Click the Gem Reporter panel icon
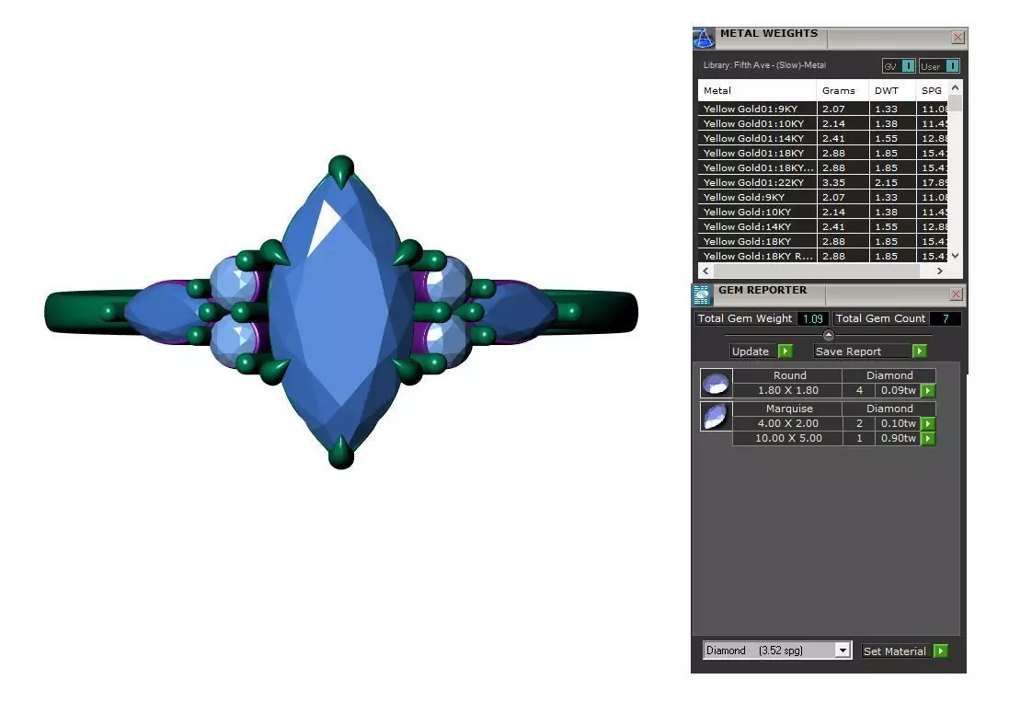Image resolution: width=1032 pixels, height=714 pixels. tap(702, 294)
